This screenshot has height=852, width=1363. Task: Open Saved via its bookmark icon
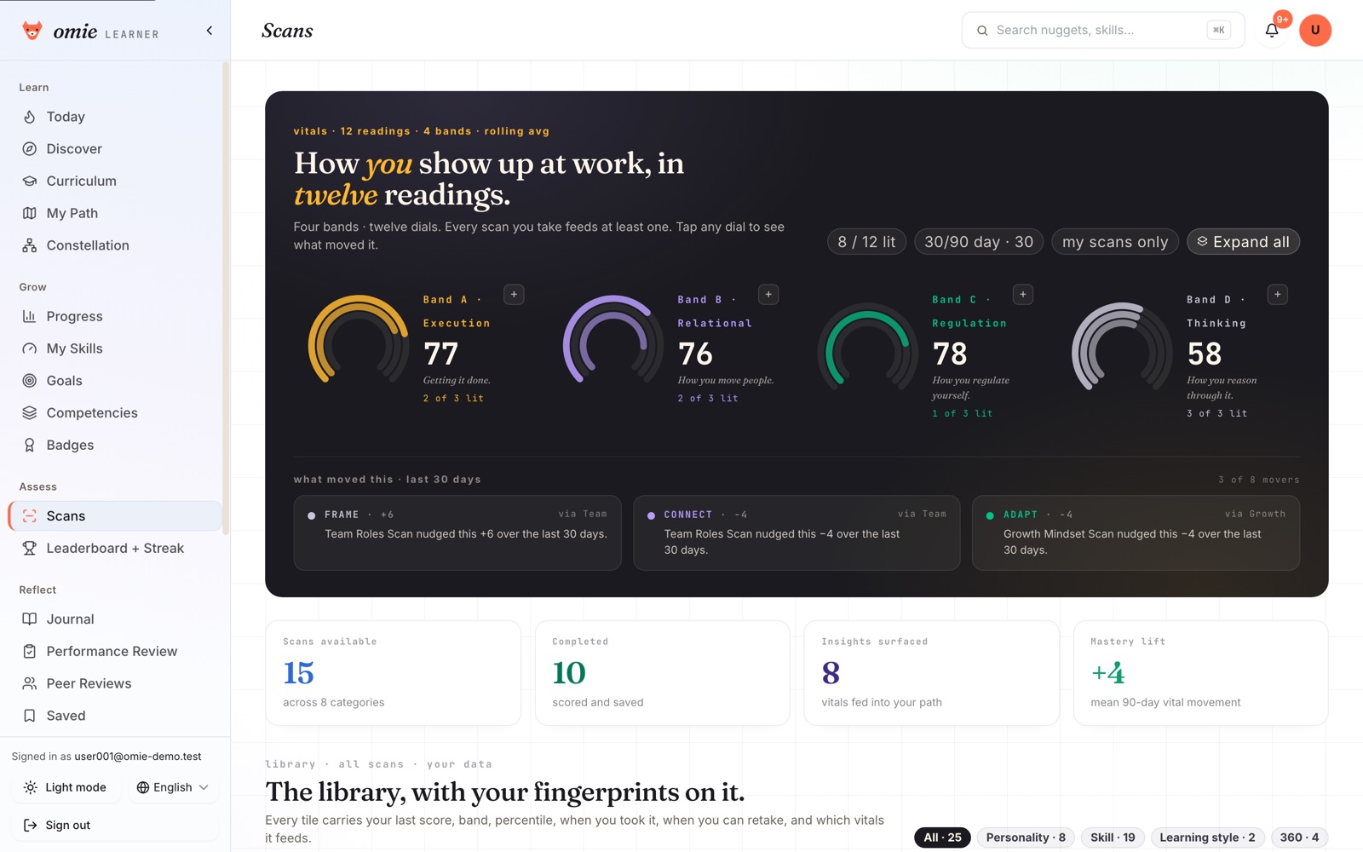(x=30, y=716)
